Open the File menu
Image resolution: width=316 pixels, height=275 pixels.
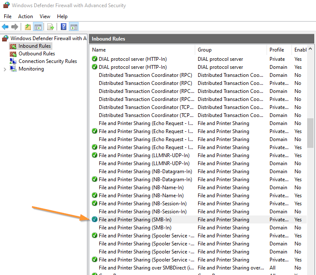pos(8,16)
